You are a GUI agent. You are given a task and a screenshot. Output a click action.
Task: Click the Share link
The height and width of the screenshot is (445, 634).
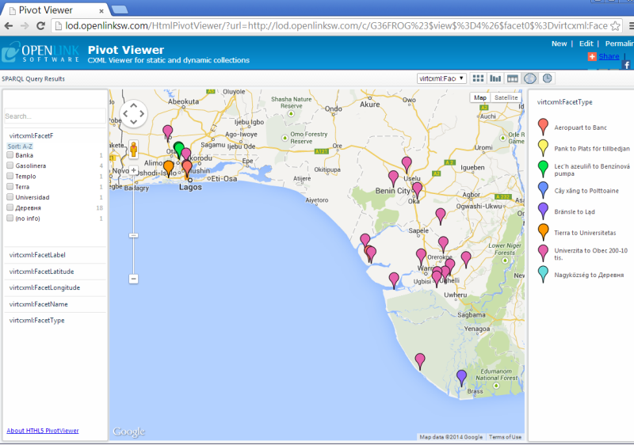click(x=609, y=56)
